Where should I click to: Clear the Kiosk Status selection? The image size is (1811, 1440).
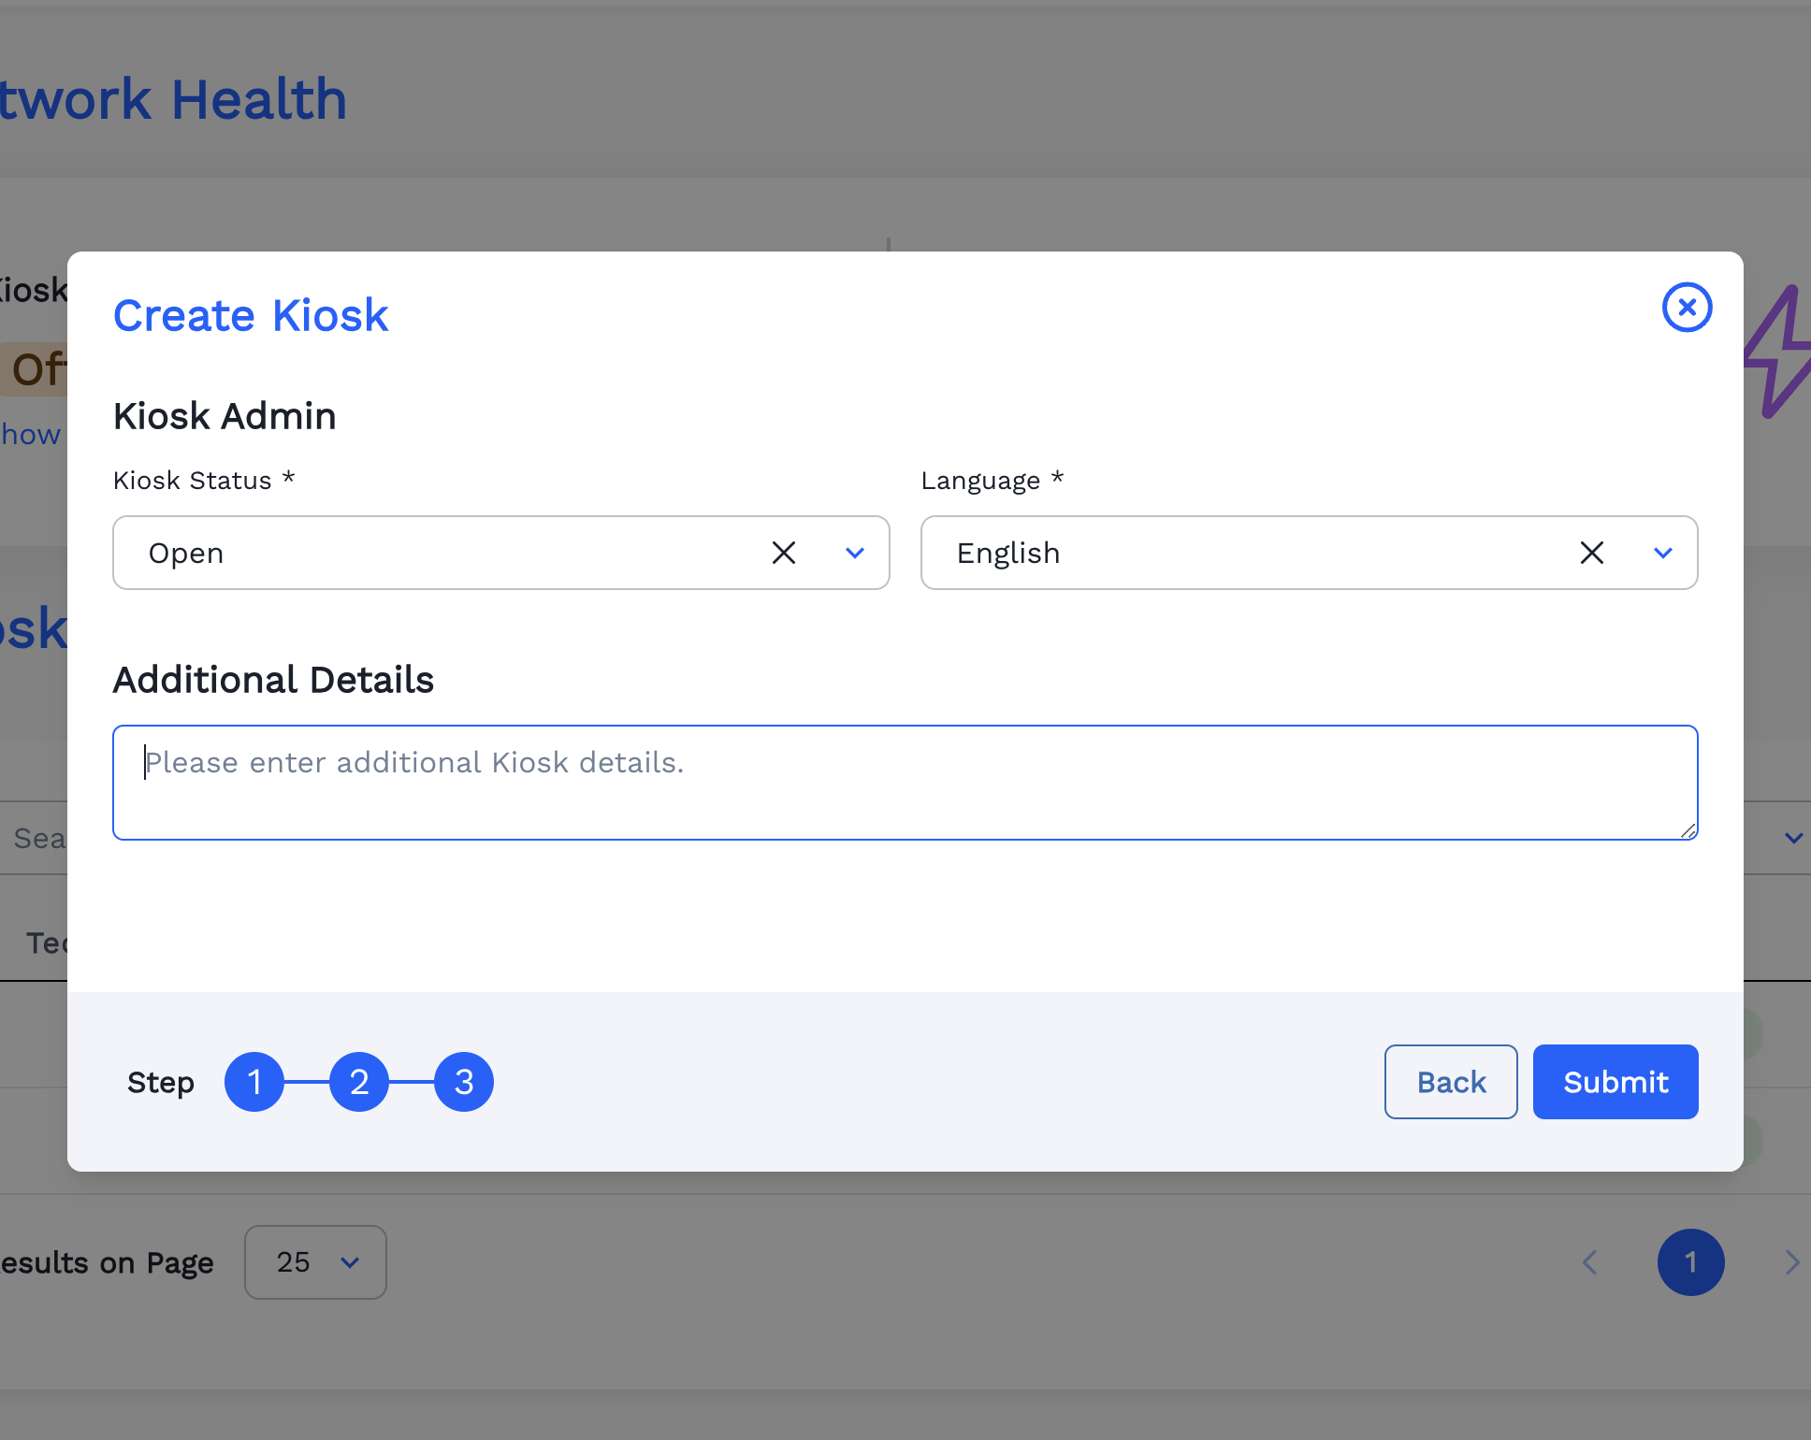click(784, 553)
